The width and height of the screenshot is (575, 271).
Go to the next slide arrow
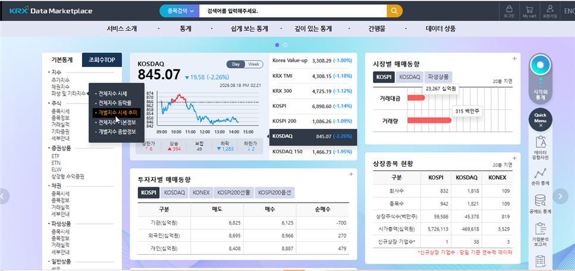click(560, 196)
